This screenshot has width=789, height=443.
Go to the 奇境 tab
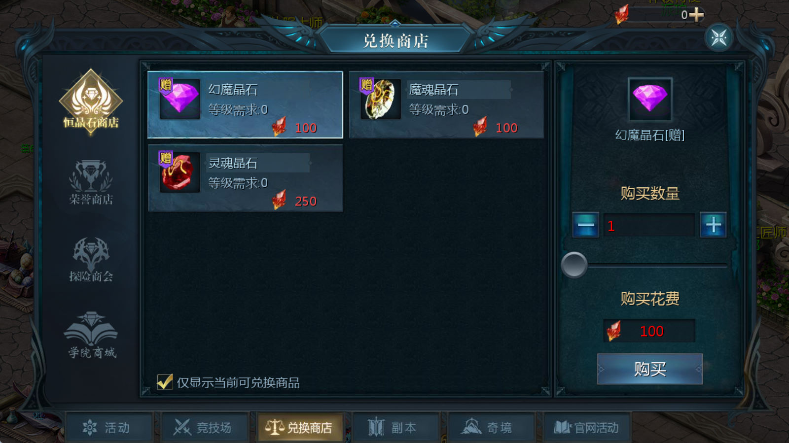[492, 427]
